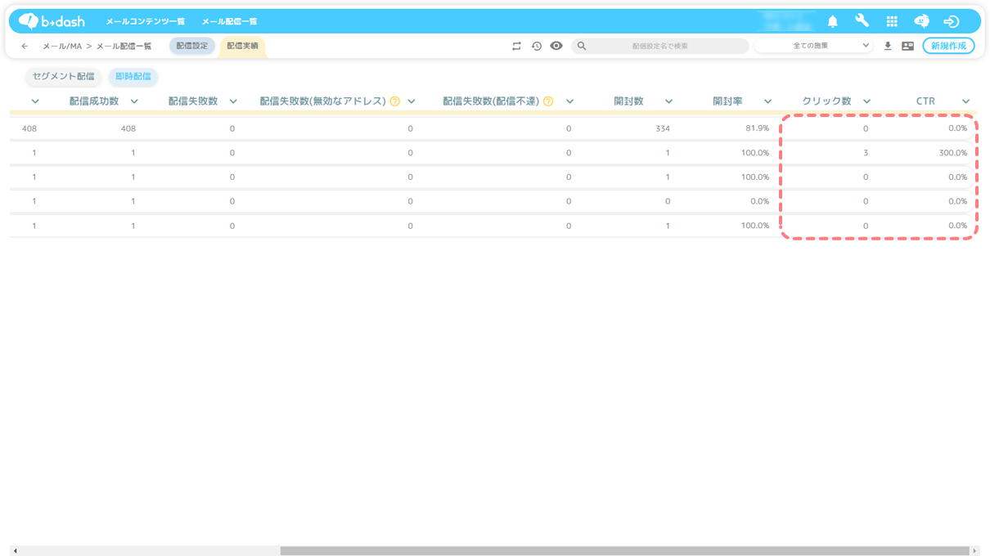Click the logout arrow icon
990x556 pixels.
coord(951,21)
